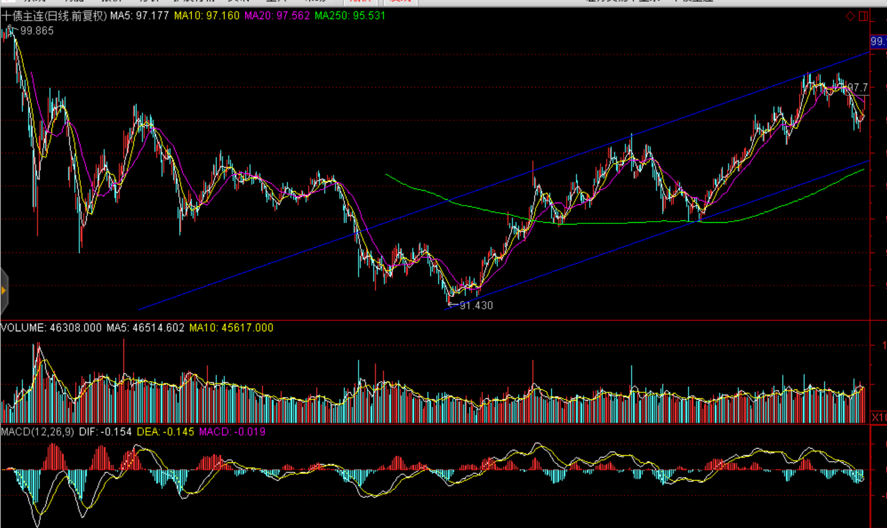Select the yellow MA10: 97.160 label
The width and height of the screenshot is (887, 528).
206,16
